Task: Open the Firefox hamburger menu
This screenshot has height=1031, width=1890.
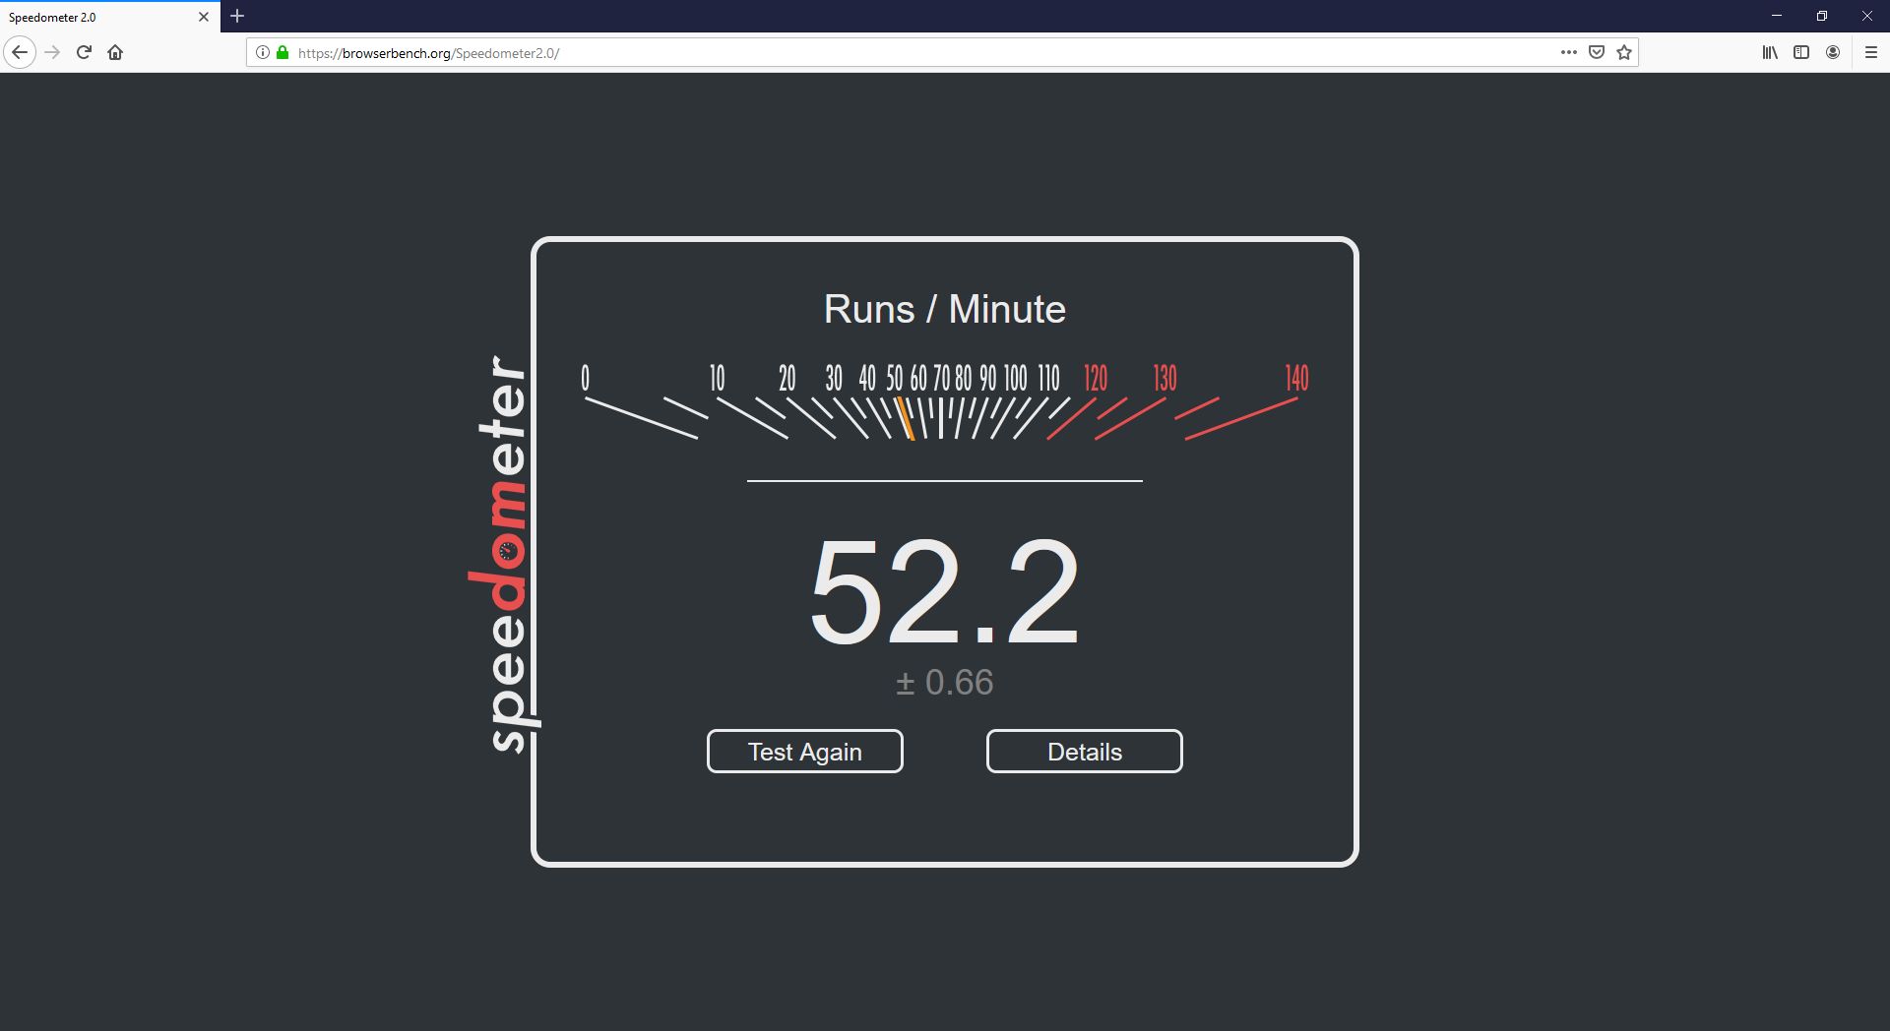Action: [x=1870, y=52]
